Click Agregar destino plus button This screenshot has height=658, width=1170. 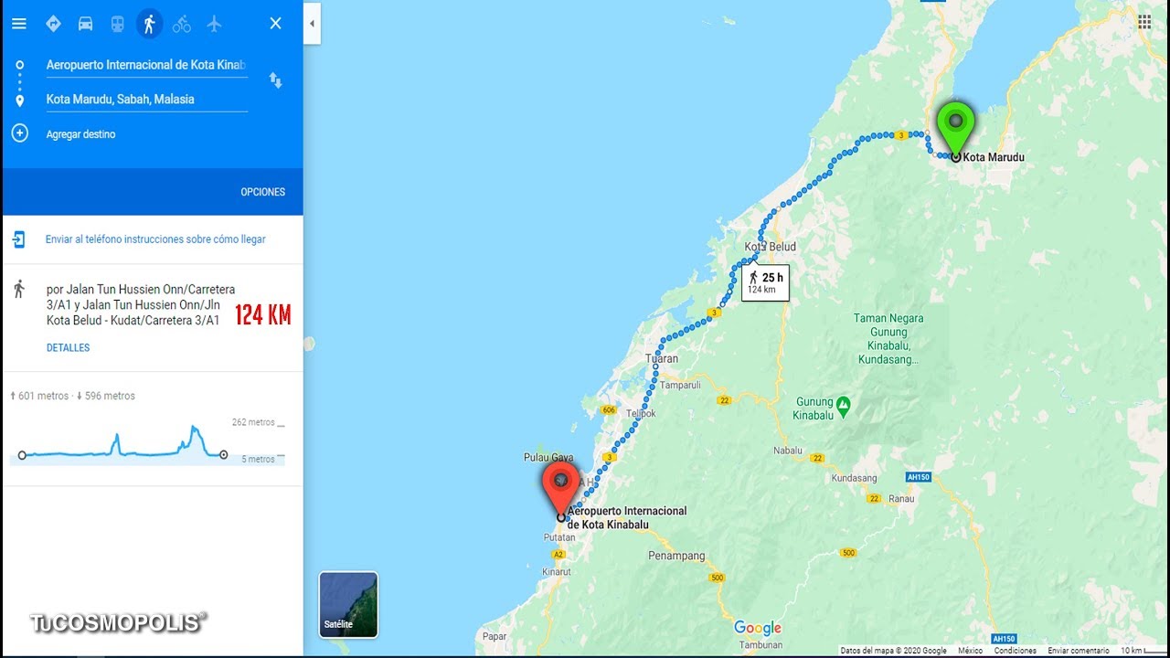[19, 133]
